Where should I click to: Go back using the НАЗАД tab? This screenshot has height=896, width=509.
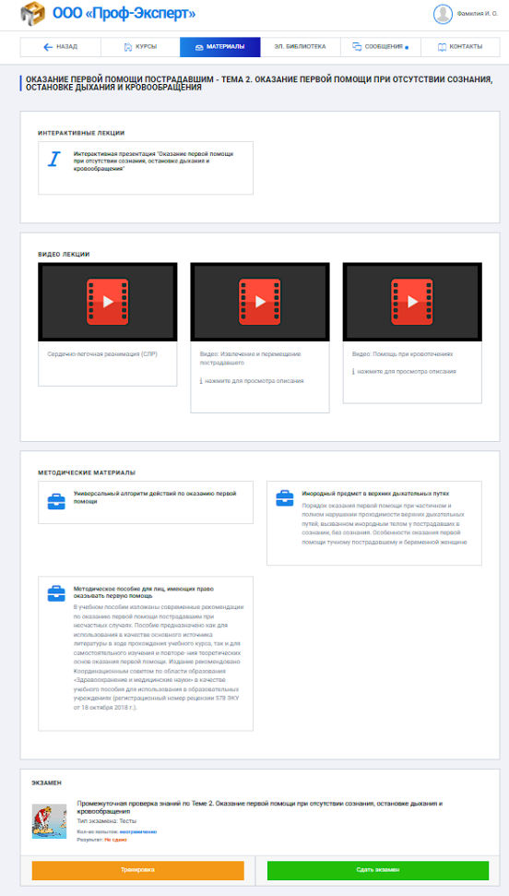pyautogui.click(x=61, y=47)
